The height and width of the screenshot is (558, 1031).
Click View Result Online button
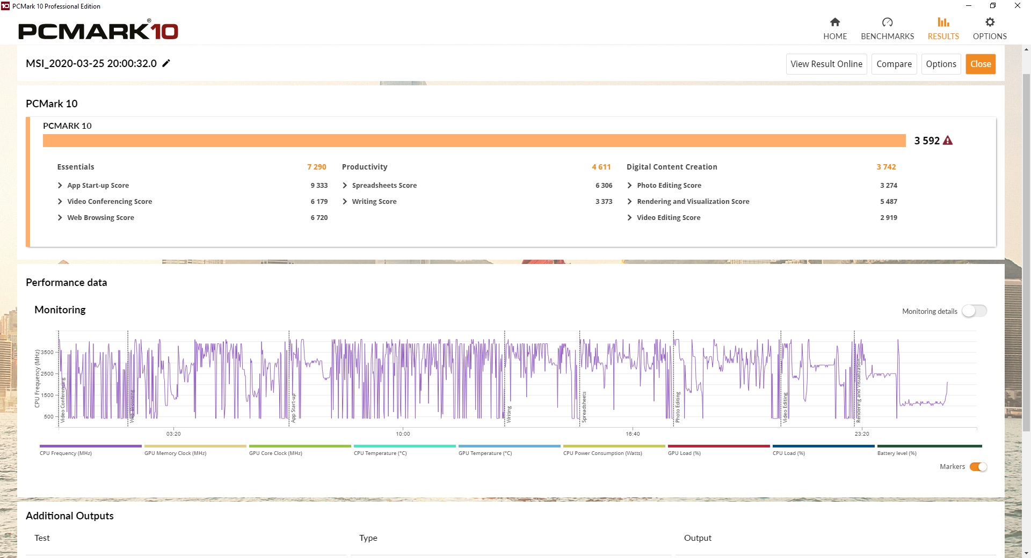pos(826,64)
